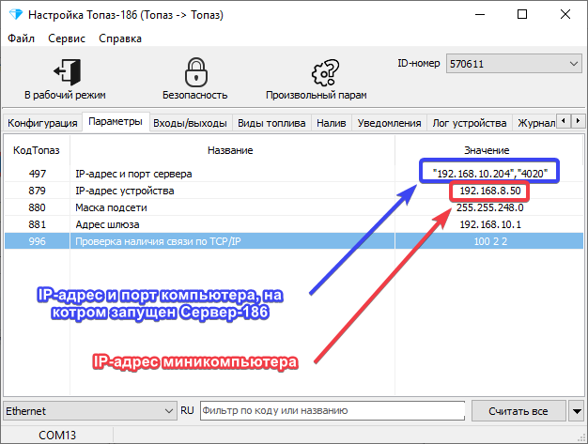Select row 'Маска подсети'
The image size is (588, 444).
[x=294, y=207]
